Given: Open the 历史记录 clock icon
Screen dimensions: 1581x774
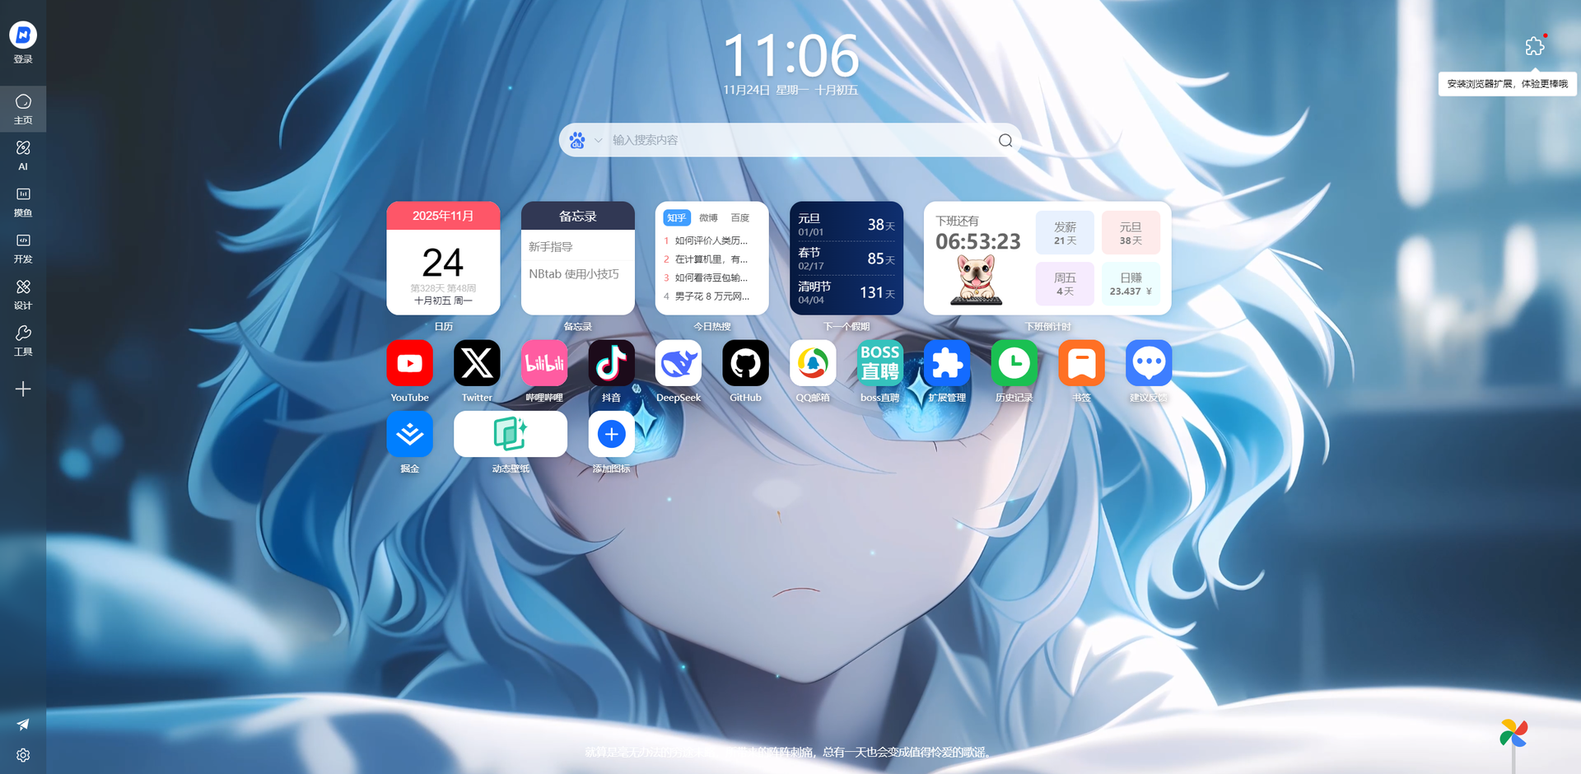Looking at the screenshot, I should pos(1014,363).
